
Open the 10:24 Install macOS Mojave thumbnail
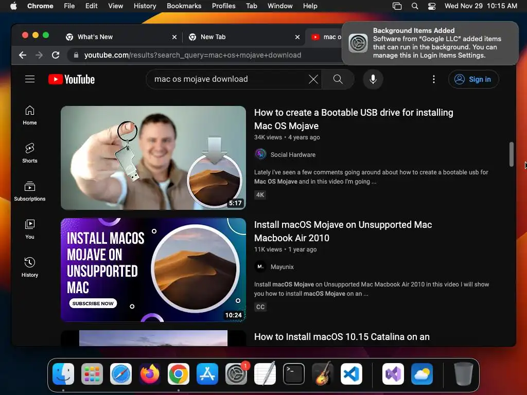pos(153,270)
